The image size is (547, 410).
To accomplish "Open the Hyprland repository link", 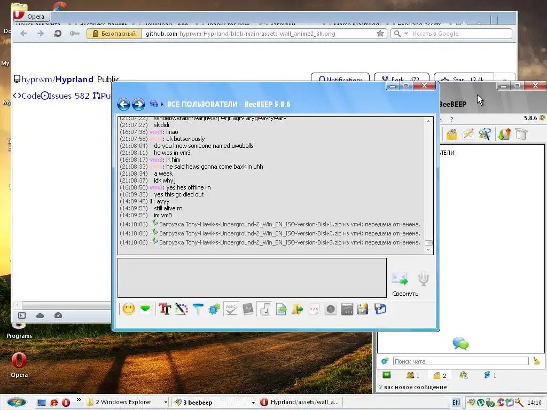I will [x=74, y=79].
